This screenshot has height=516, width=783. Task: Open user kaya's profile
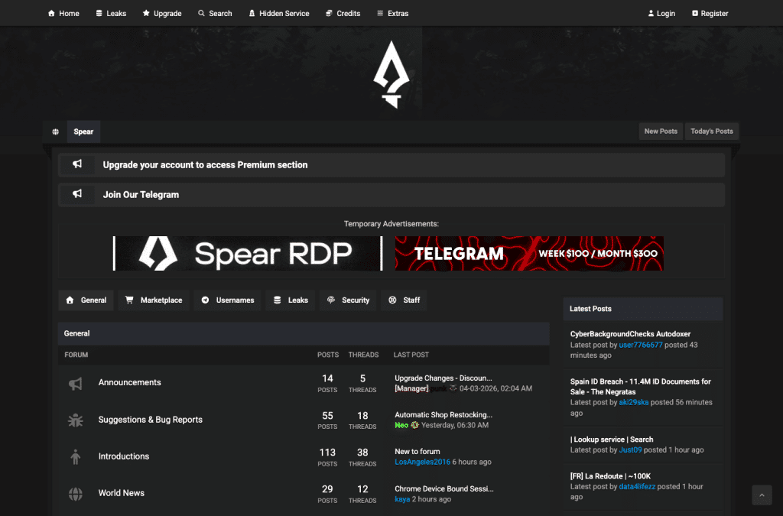coord(402,499)
